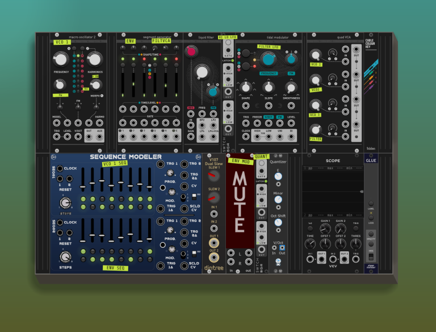Image resolution: width=436 pixels, height=332 pixels.
Task: Click the Scope TRIG button next to GAIN 2
Action: (355, 229)
